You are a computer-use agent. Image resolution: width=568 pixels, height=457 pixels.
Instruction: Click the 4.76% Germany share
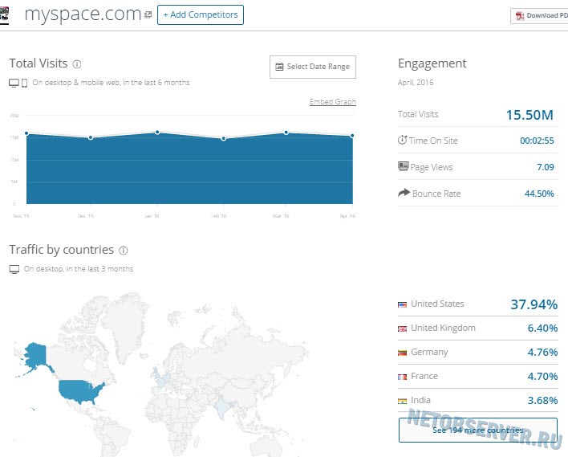pos(542,352)
